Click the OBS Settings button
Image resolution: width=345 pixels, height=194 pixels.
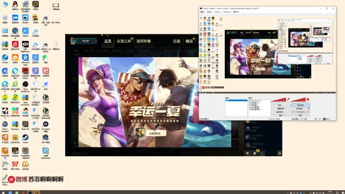(280, 105)
